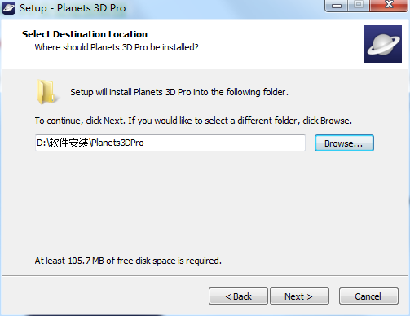Click the greyed-out maximize button
Viewport: 410px width, 316px height.
click(x=359, y=6)
